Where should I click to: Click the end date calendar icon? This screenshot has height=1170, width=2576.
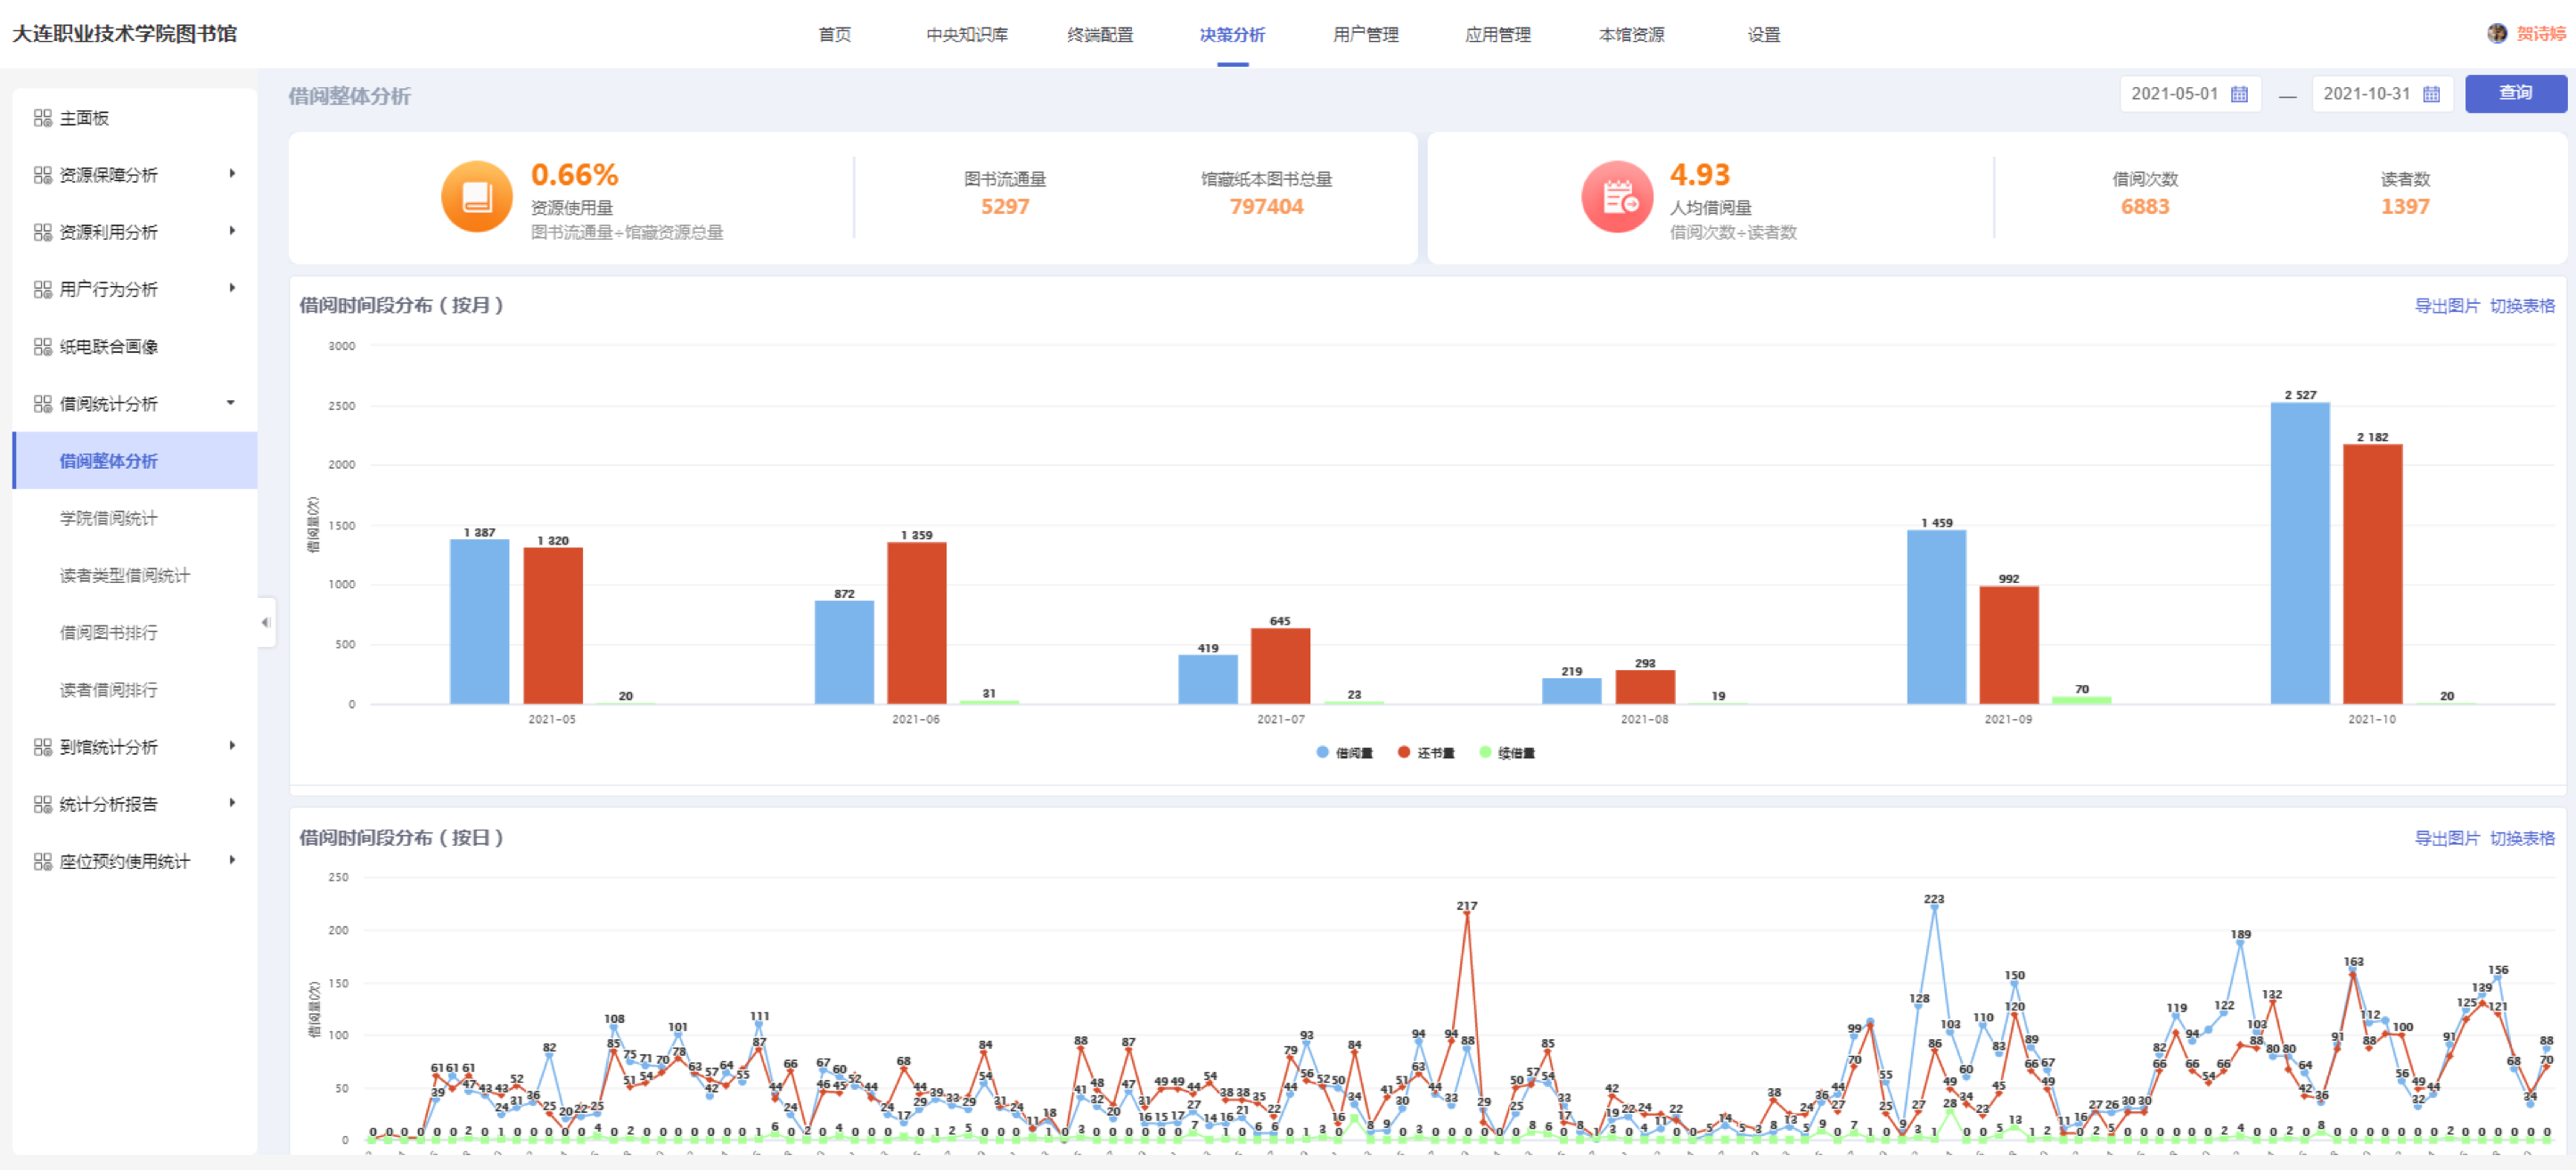[x=2431, y=94]
